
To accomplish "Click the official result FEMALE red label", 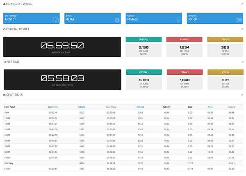I will pos(184,39).
